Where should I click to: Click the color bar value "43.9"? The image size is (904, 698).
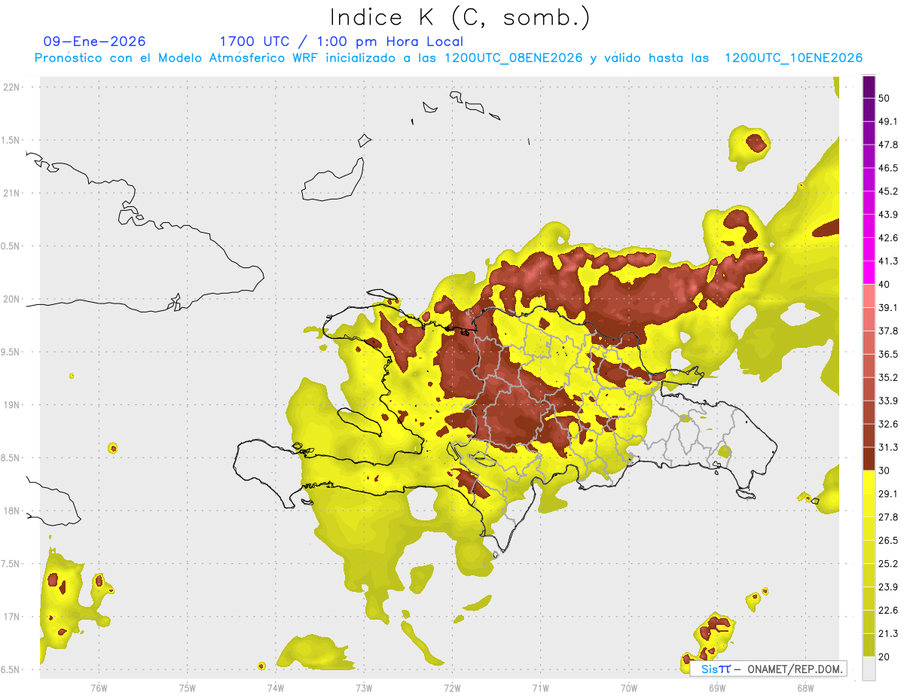(x=887, y=215)
